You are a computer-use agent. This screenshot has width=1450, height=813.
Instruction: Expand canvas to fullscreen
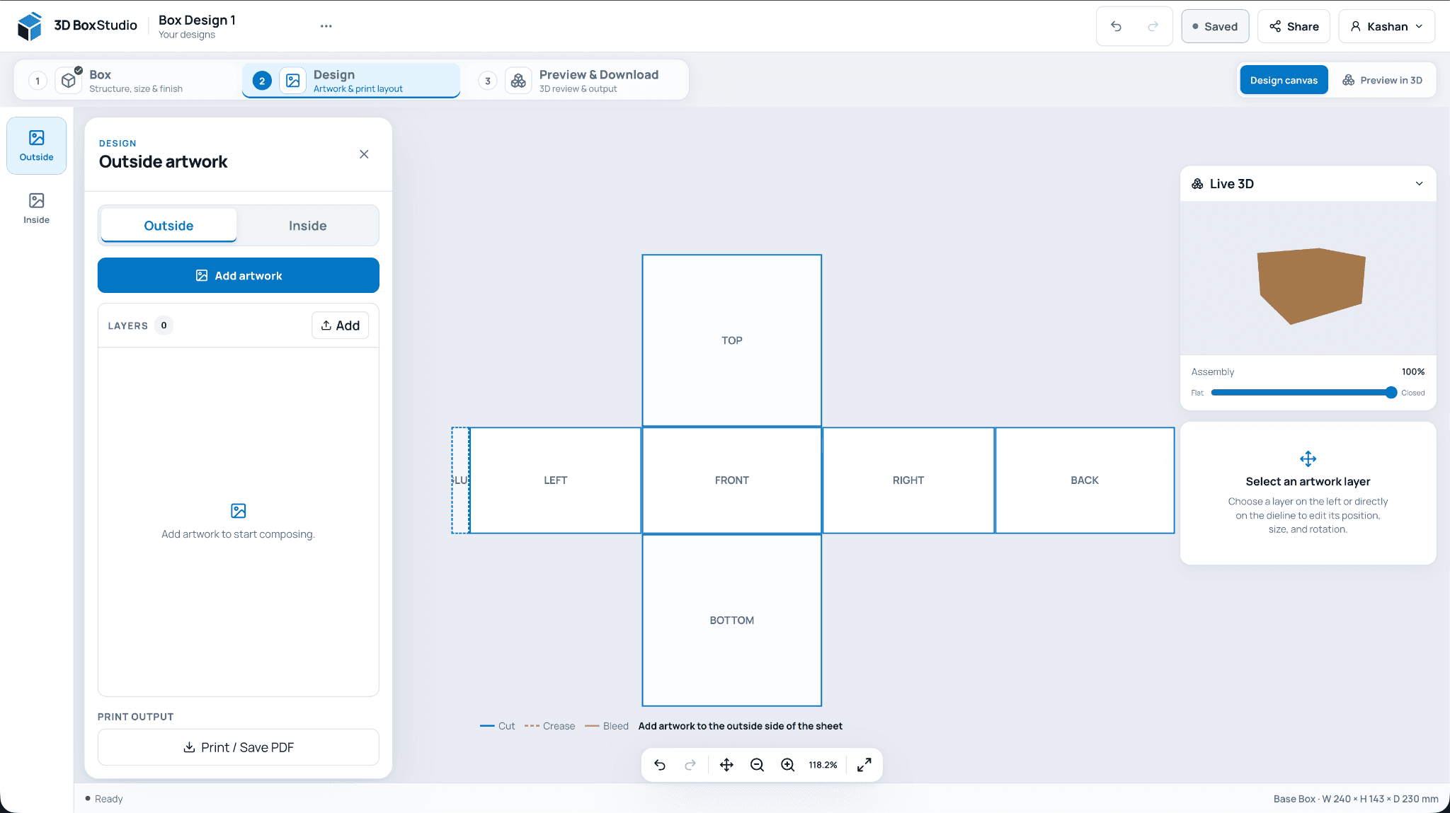click(864, 765)
